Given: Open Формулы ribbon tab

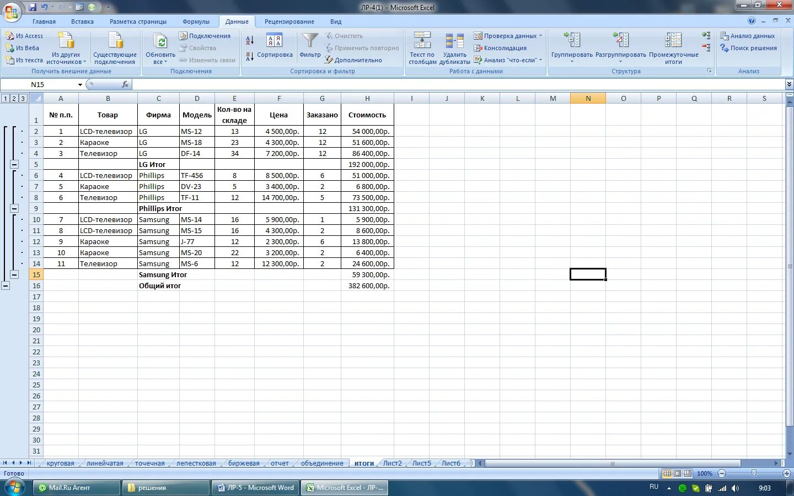Looking at the screenshot, I should pos(196,21).
